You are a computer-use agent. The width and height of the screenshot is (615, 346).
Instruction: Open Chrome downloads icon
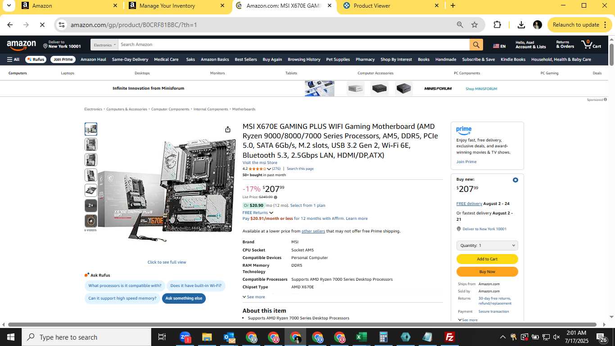[x=521, y=25]
